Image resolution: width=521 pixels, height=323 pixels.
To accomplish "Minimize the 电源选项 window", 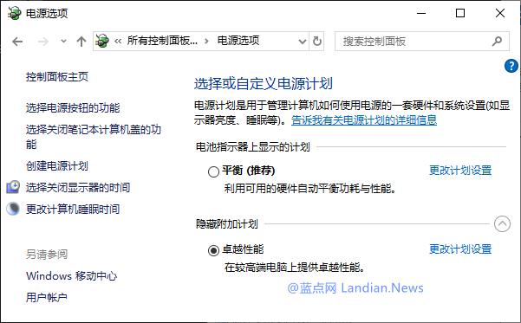I will pos(421,13).
